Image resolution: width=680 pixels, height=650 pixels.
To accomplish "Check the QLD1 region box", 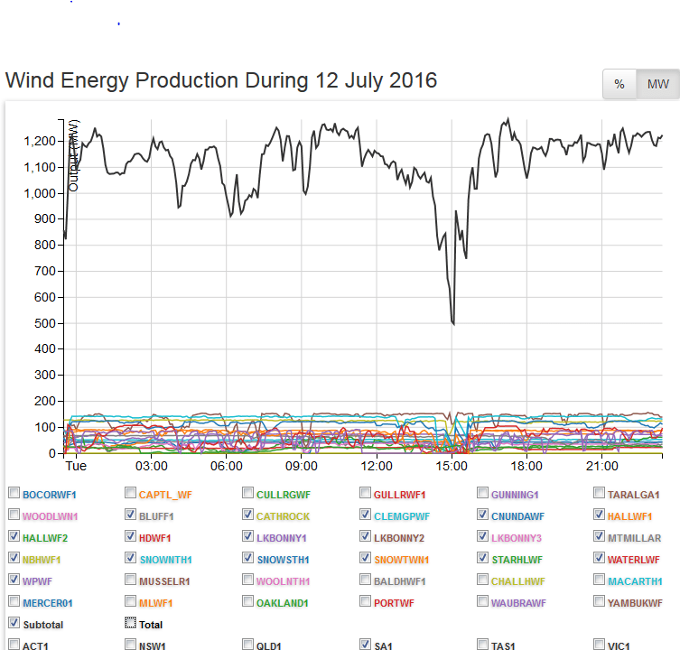I will click(x=249, y=645).
